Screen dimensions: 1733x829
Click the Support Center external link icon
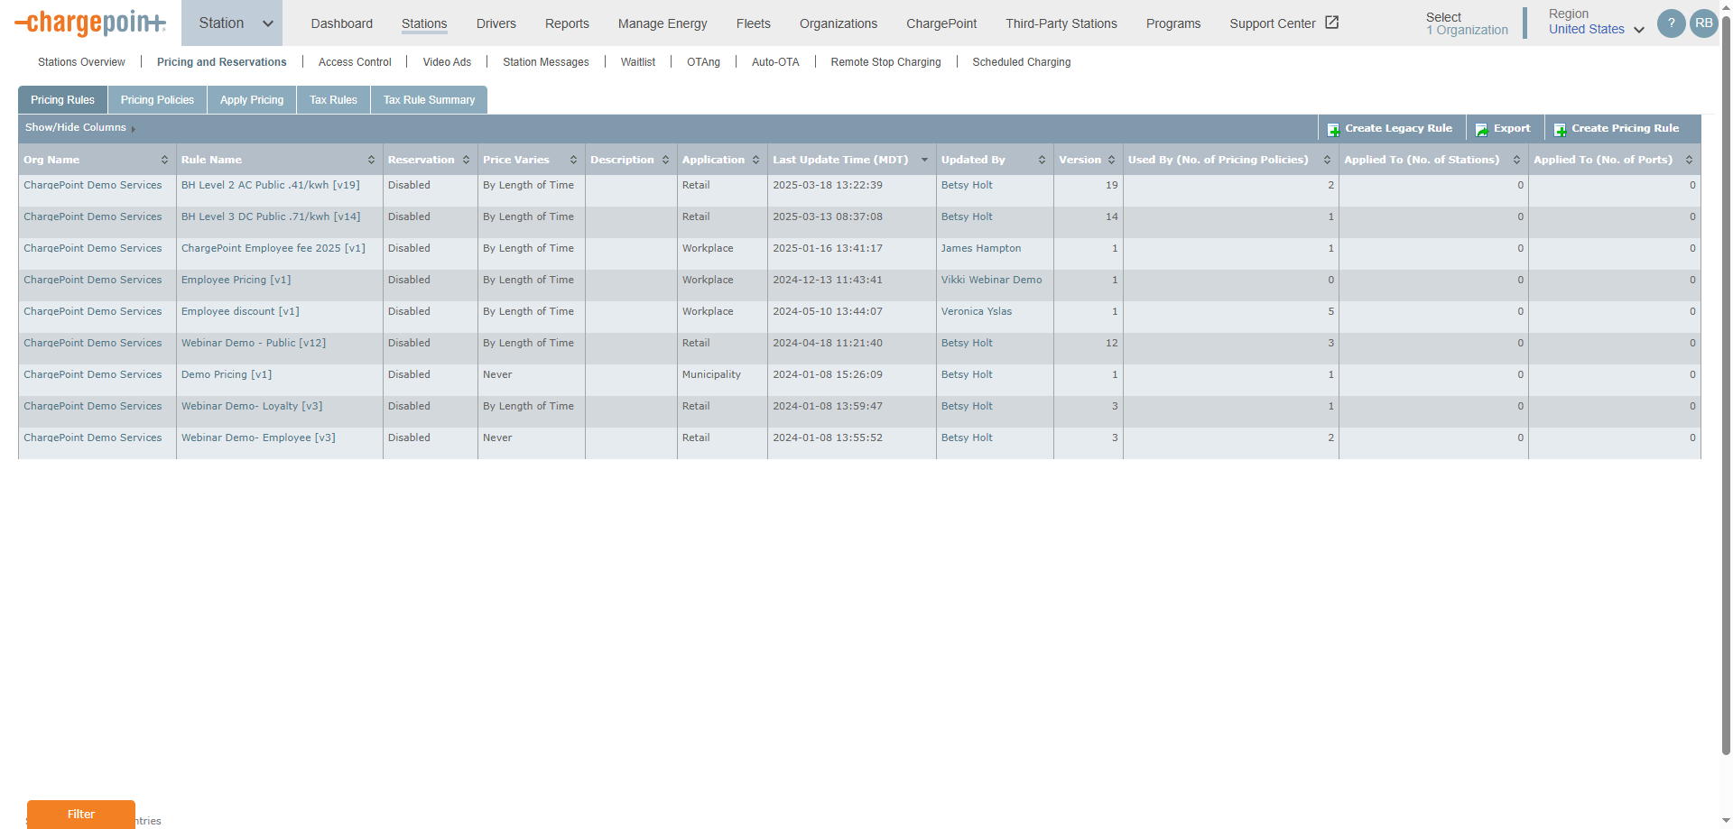click(1331, 23)
